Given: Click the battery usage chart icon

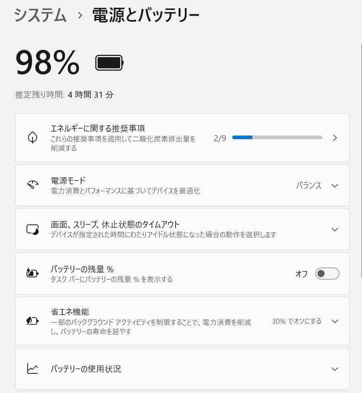Looking at the screenshot, I should point(32,368).
